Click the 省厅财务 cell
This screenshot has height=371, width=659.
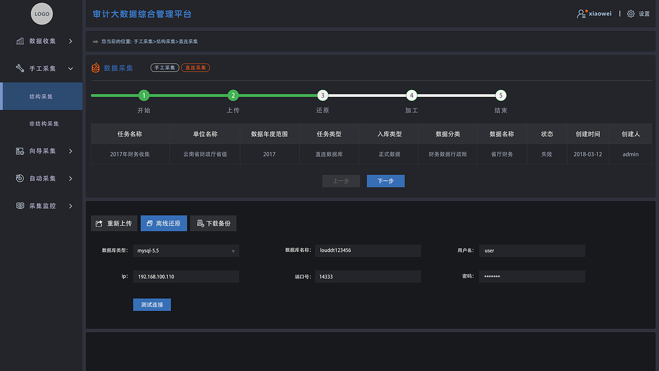(502, 154)
